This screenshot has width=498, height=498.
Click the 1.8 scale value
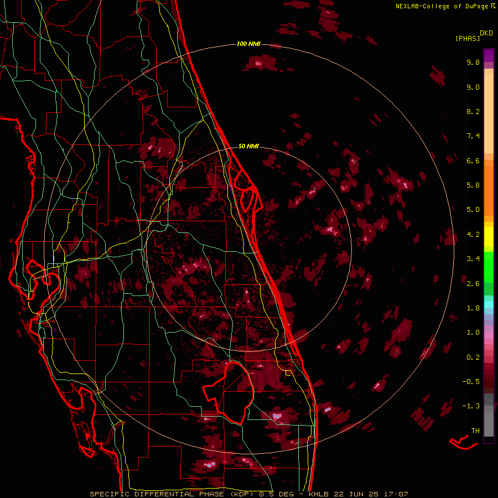pos(473,308)
